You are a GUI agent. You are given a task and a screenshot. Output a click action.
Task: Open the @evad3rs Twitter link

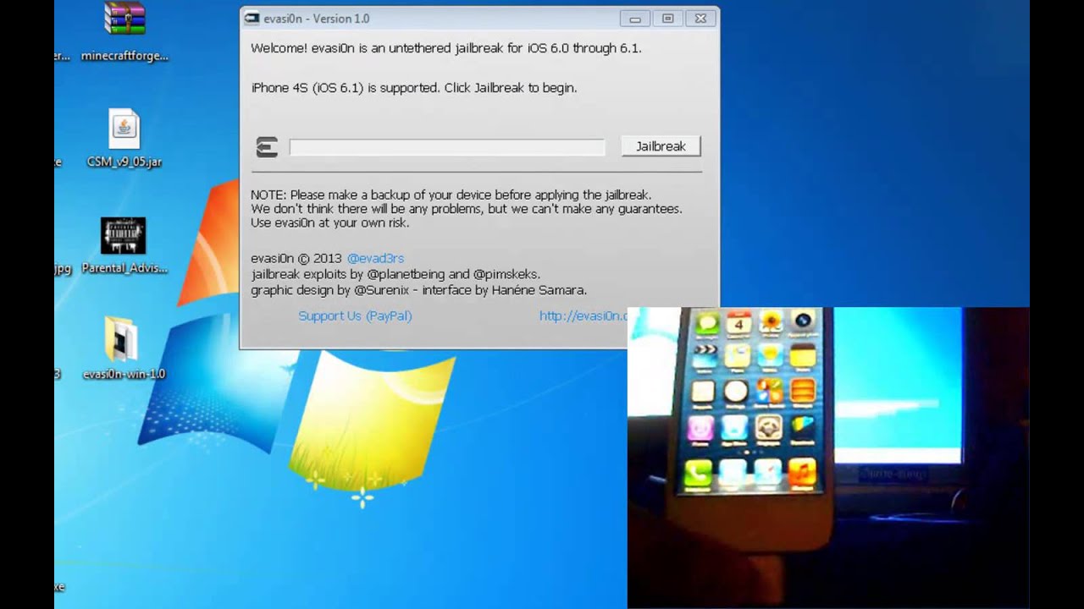coord(375,258)
